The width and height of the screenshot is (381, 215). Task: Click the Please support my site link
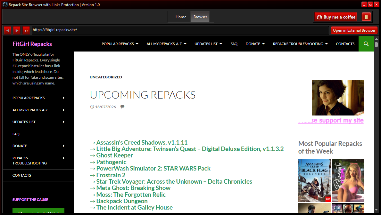coord(331,120)
